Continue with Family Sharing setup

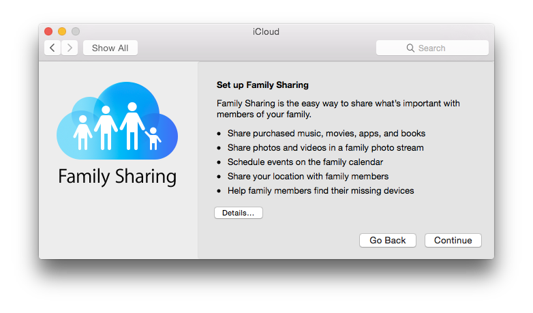click(453, 241)
